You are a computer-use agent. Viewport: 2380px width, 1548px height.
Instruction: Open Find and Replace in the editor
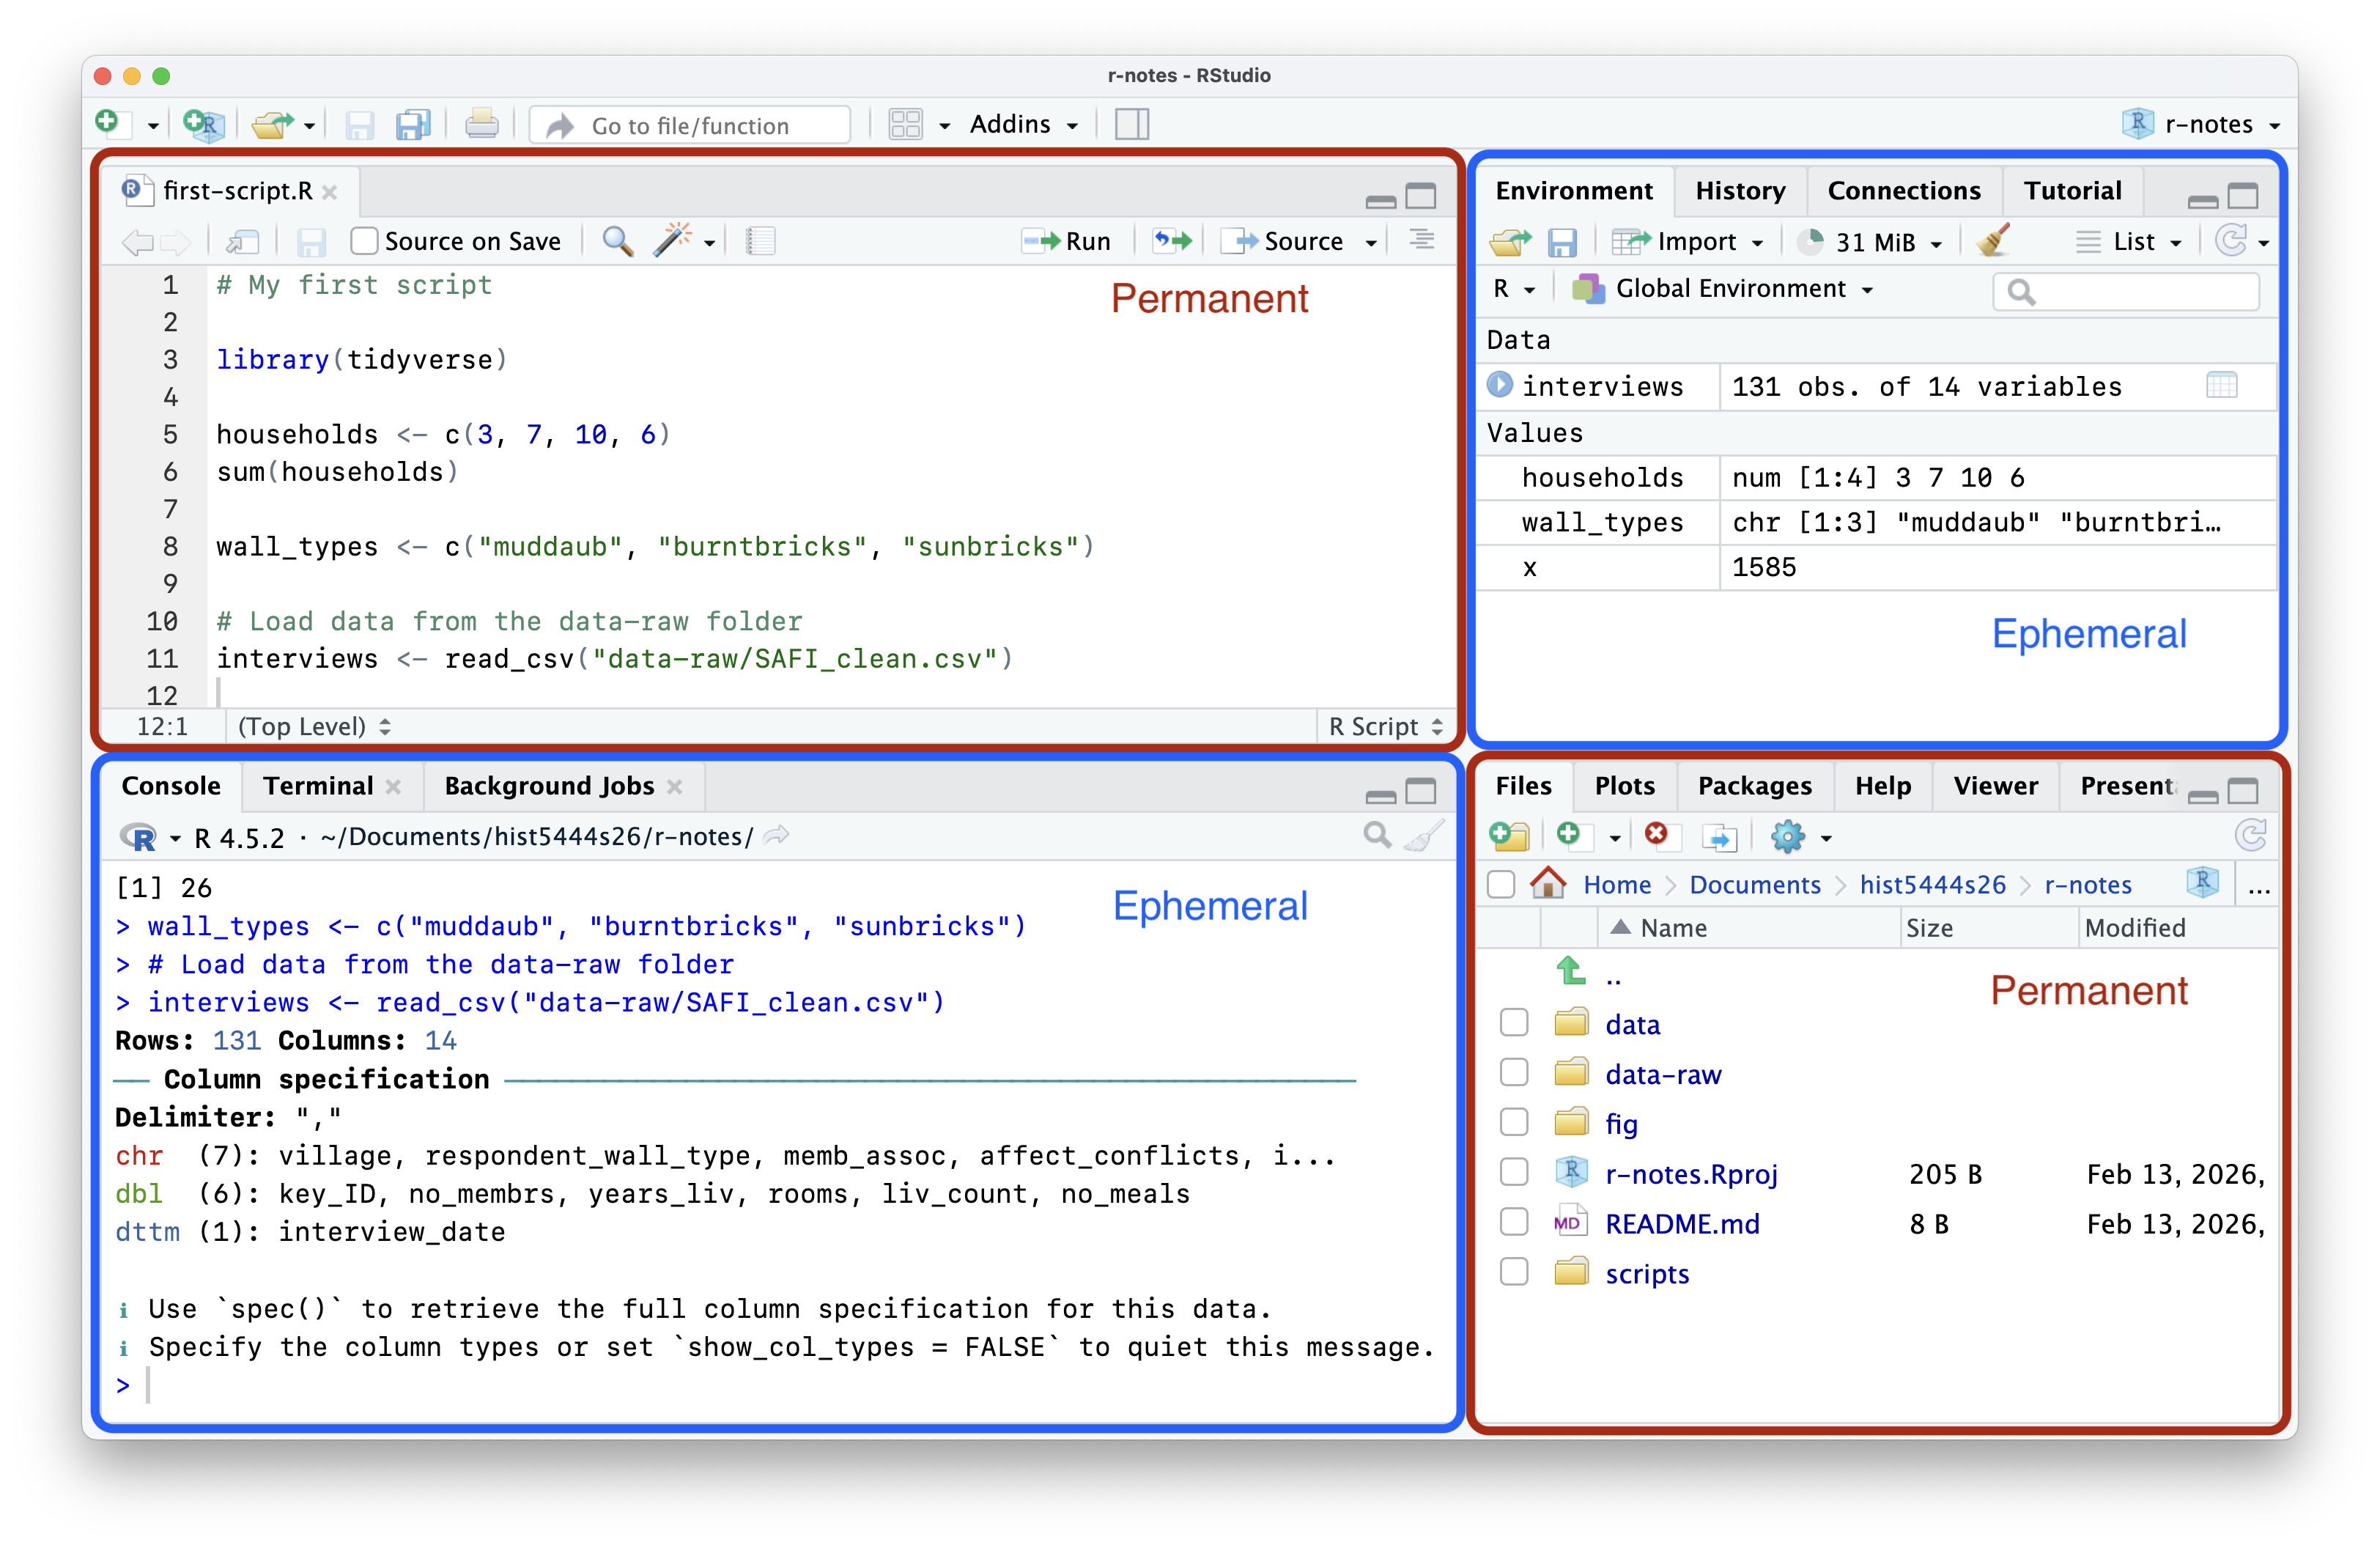(617, 241)
